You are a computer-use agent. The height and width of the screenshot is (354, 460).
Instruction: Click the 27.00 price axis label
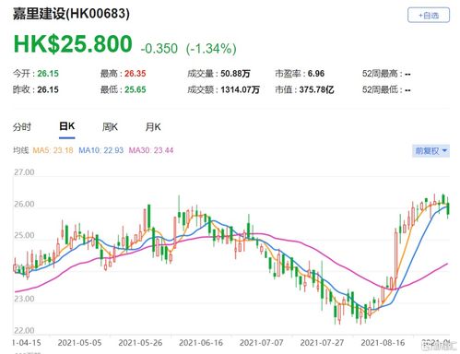(x=24, y=172)
